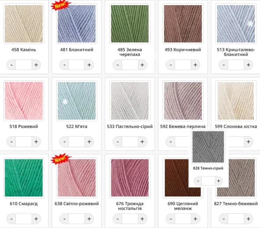The image size is (260, 228).
Task: Click New badge on 481 Блакитний
Action: [x=61, y=5]
